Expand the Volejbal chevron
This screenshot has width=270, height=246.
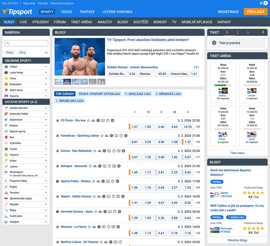pyautogui.click(x=46, y=221)
